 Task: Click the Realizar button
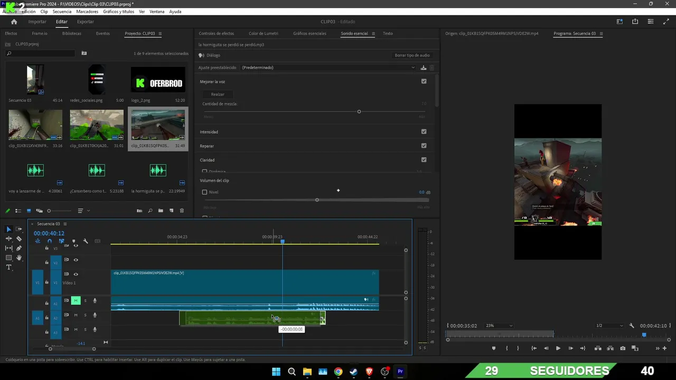point(218,94)
